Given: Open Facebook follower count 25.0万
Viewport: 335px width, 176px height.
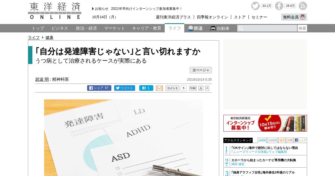Looking at the screenshot, I should click(x=290, y=6).
